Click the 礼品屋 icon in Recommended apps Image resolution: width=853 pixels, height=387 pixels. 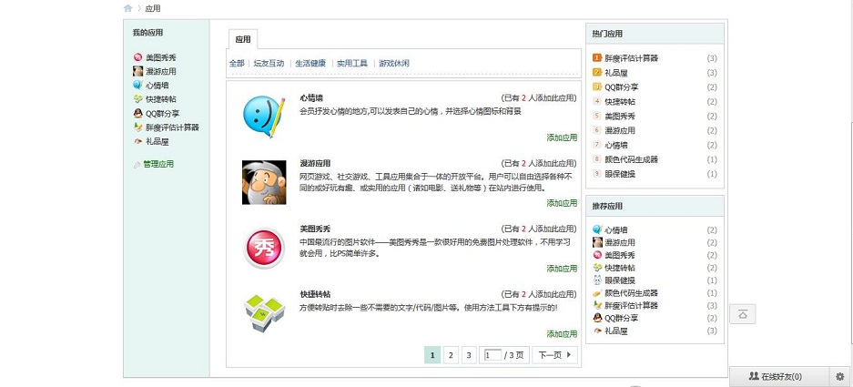click(597, 331)
